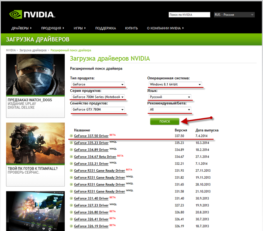This screenshot has width=263, height=231.
Task: Expand the R331 Game Ready Driver 331.93 row
Action: click(x=71, y=170)
